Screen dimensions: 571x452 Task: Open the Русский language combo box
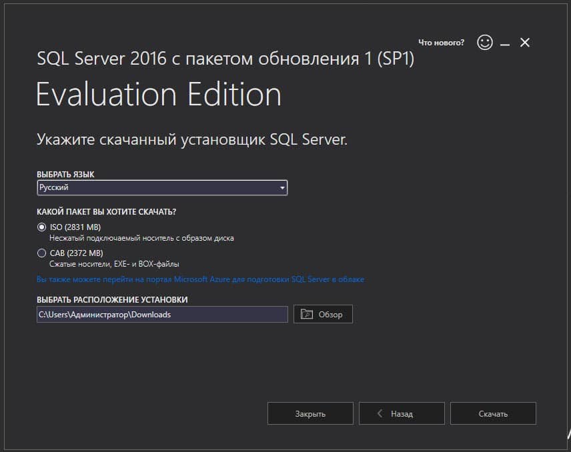coord(160,187)
